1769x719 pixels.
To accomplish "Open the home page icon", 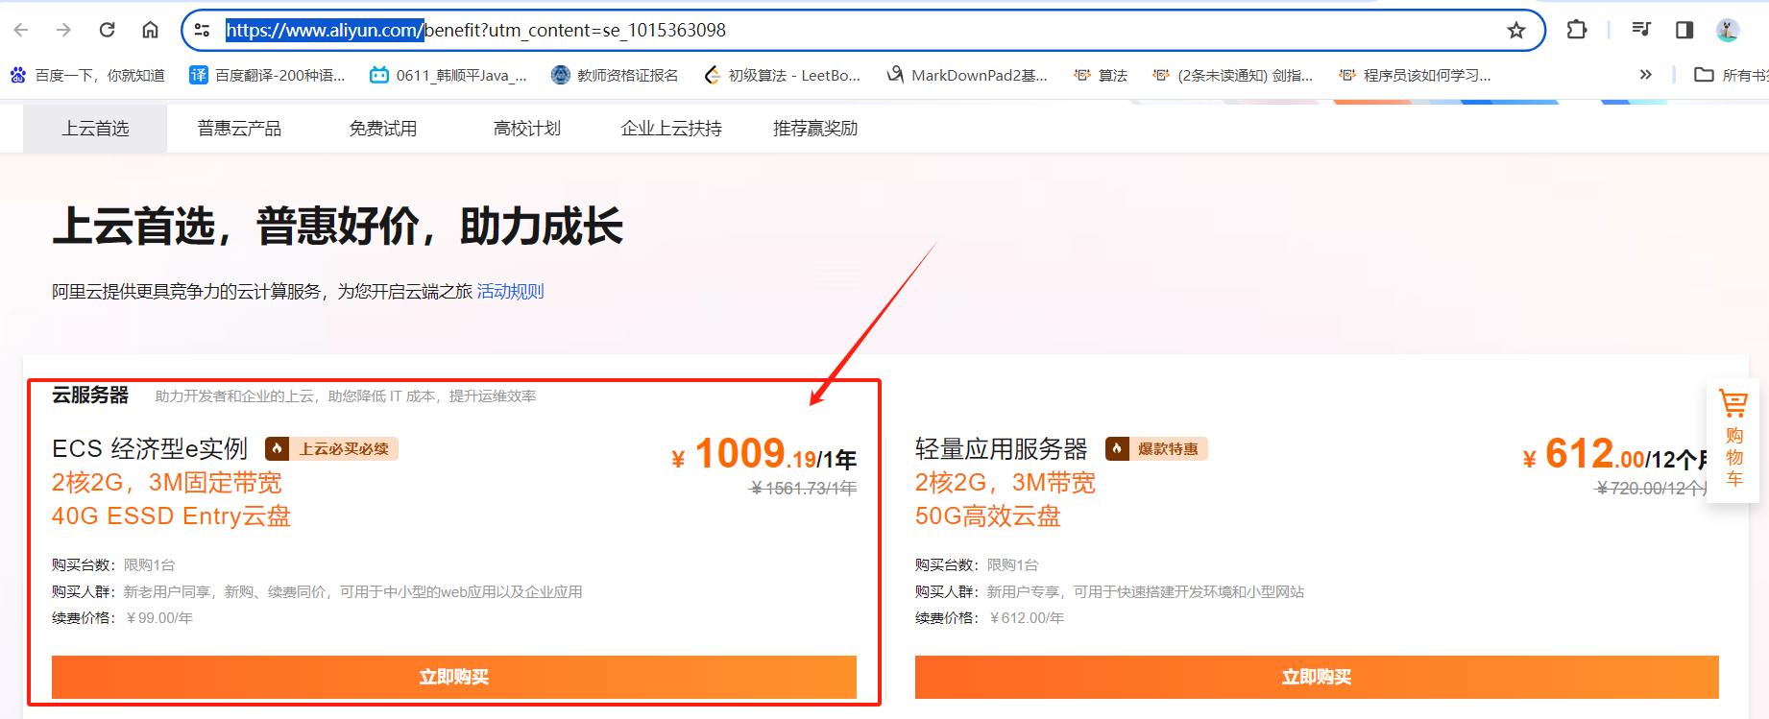I will 150,30.
